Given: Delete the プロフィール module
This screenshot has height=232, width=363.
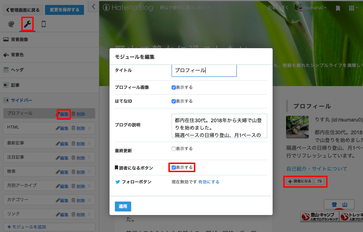Looking at the screenshot, I should click(78, 114).
